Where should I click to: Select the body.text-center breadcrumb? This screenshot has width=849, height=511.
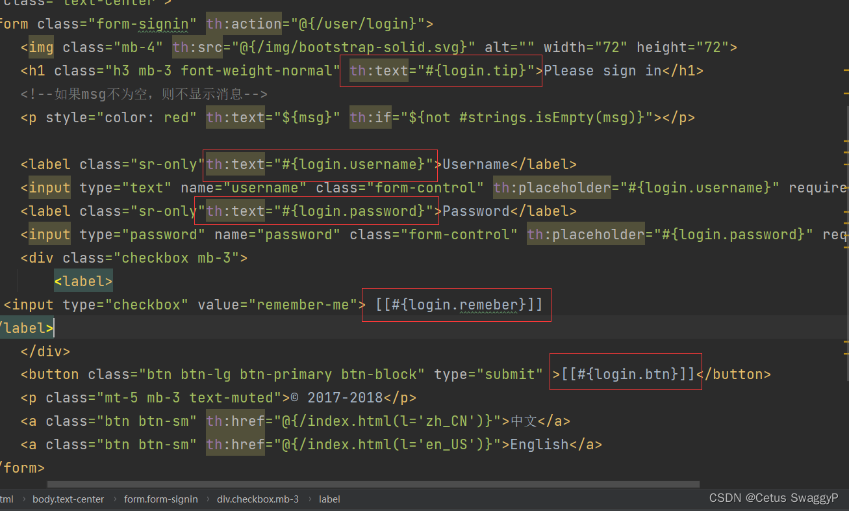(x=68, y=499)
